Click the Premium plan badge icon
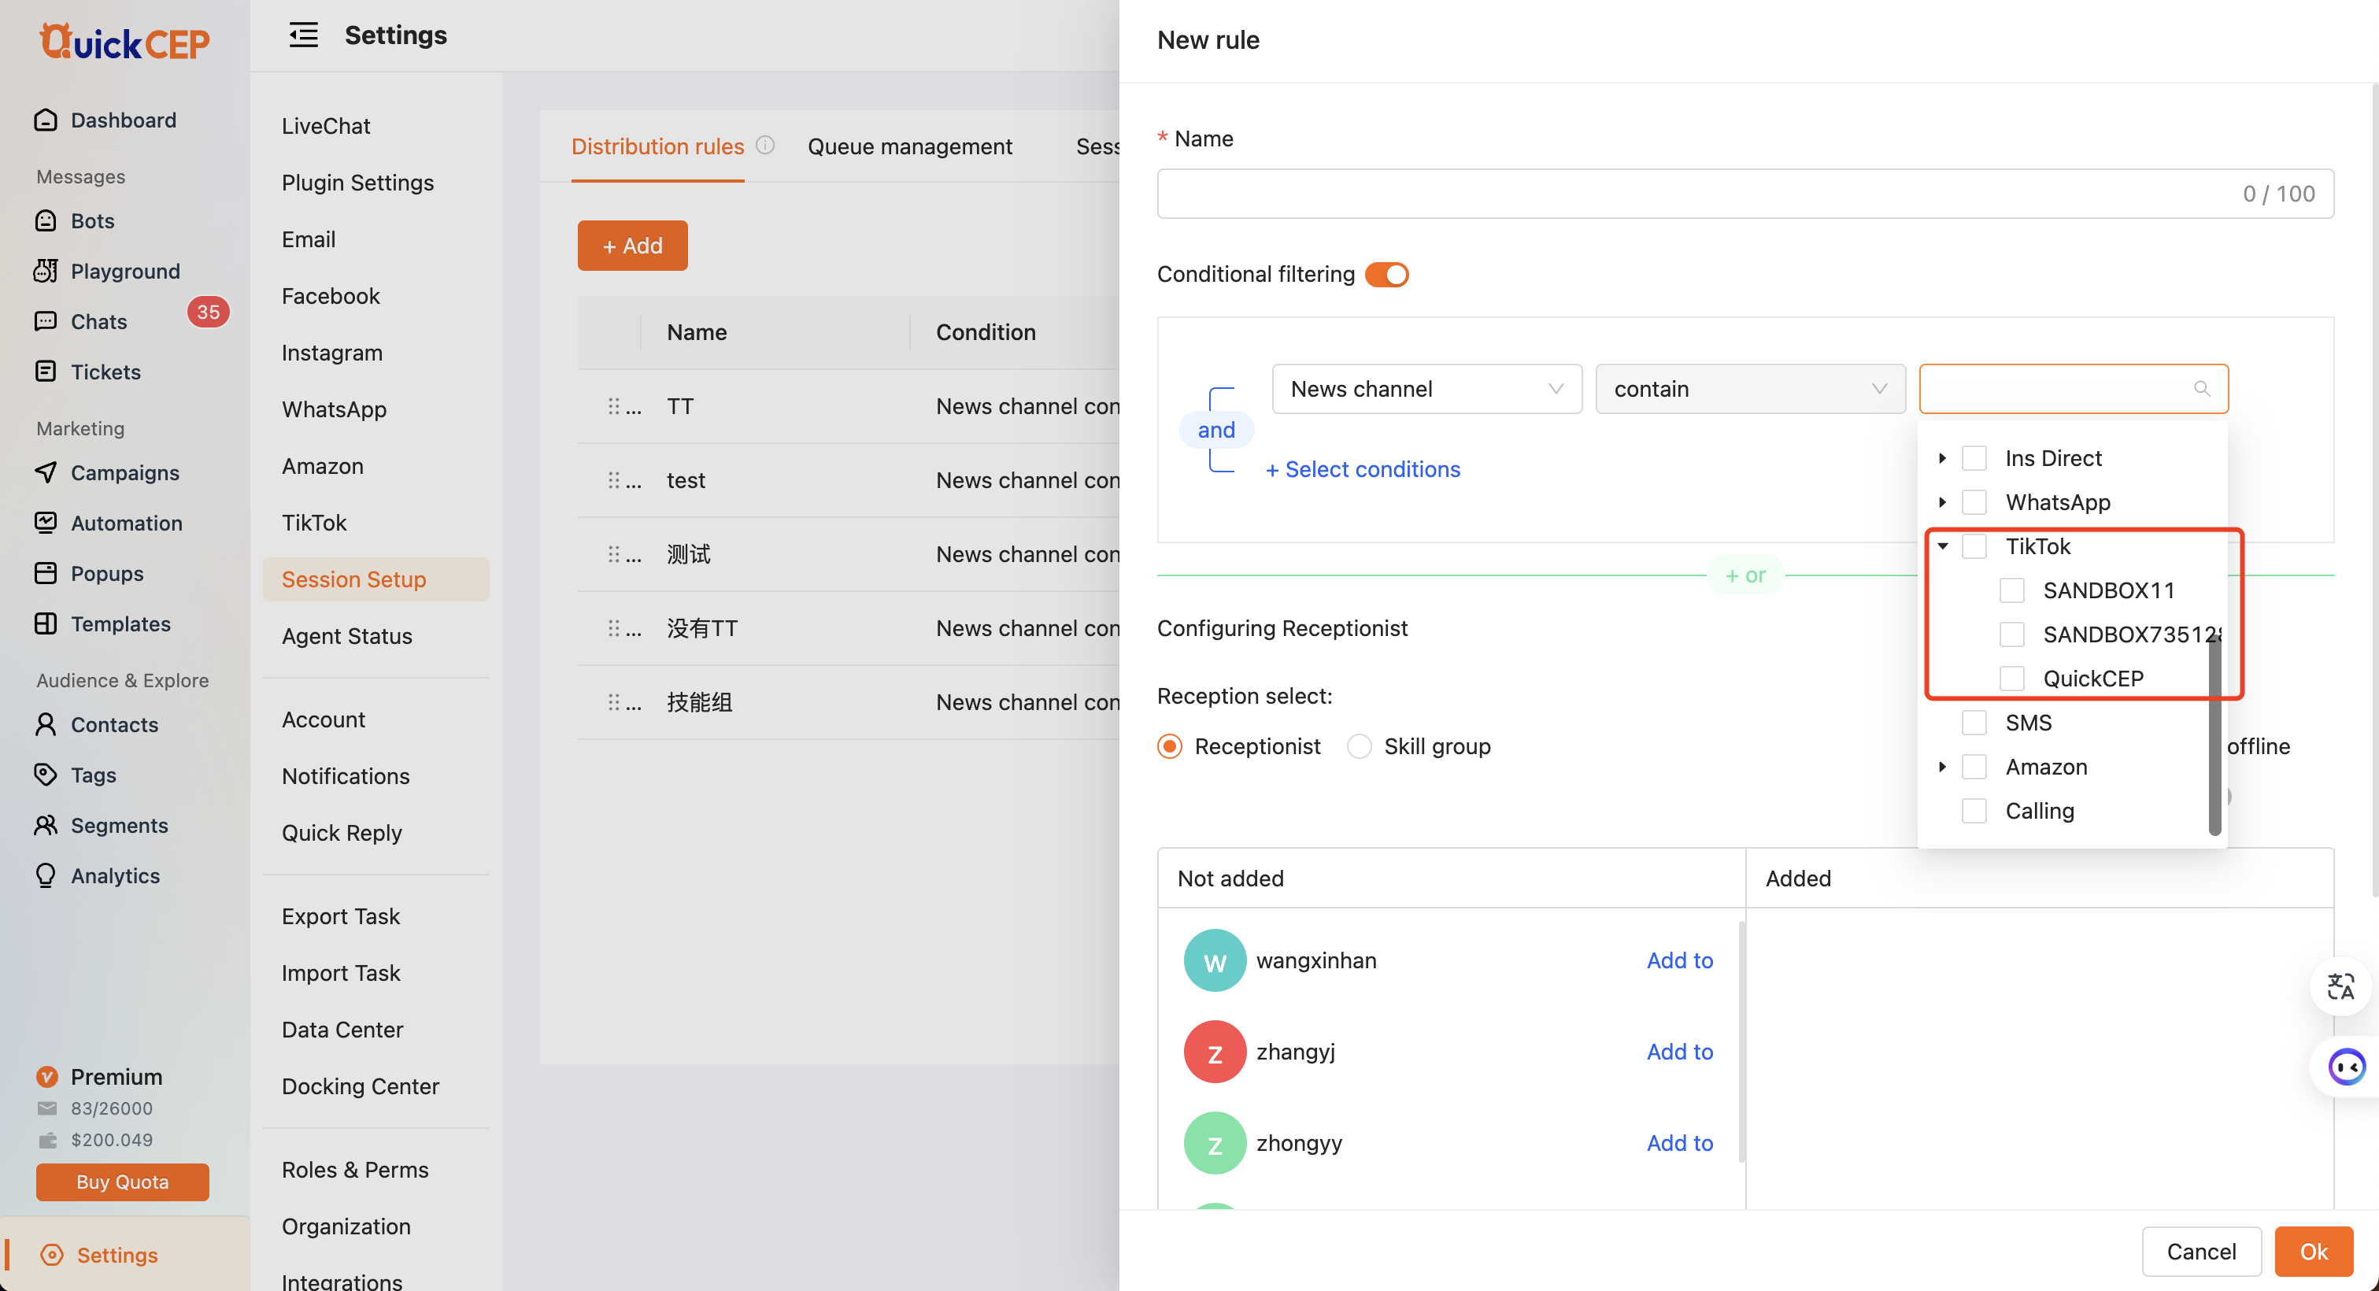Viewport: 2379px width, 1291px height. (46, 1077)
